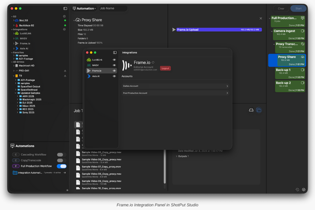Click the Frame.io Upload progress bar
This screenshot has width=315, height=210.
219,30
